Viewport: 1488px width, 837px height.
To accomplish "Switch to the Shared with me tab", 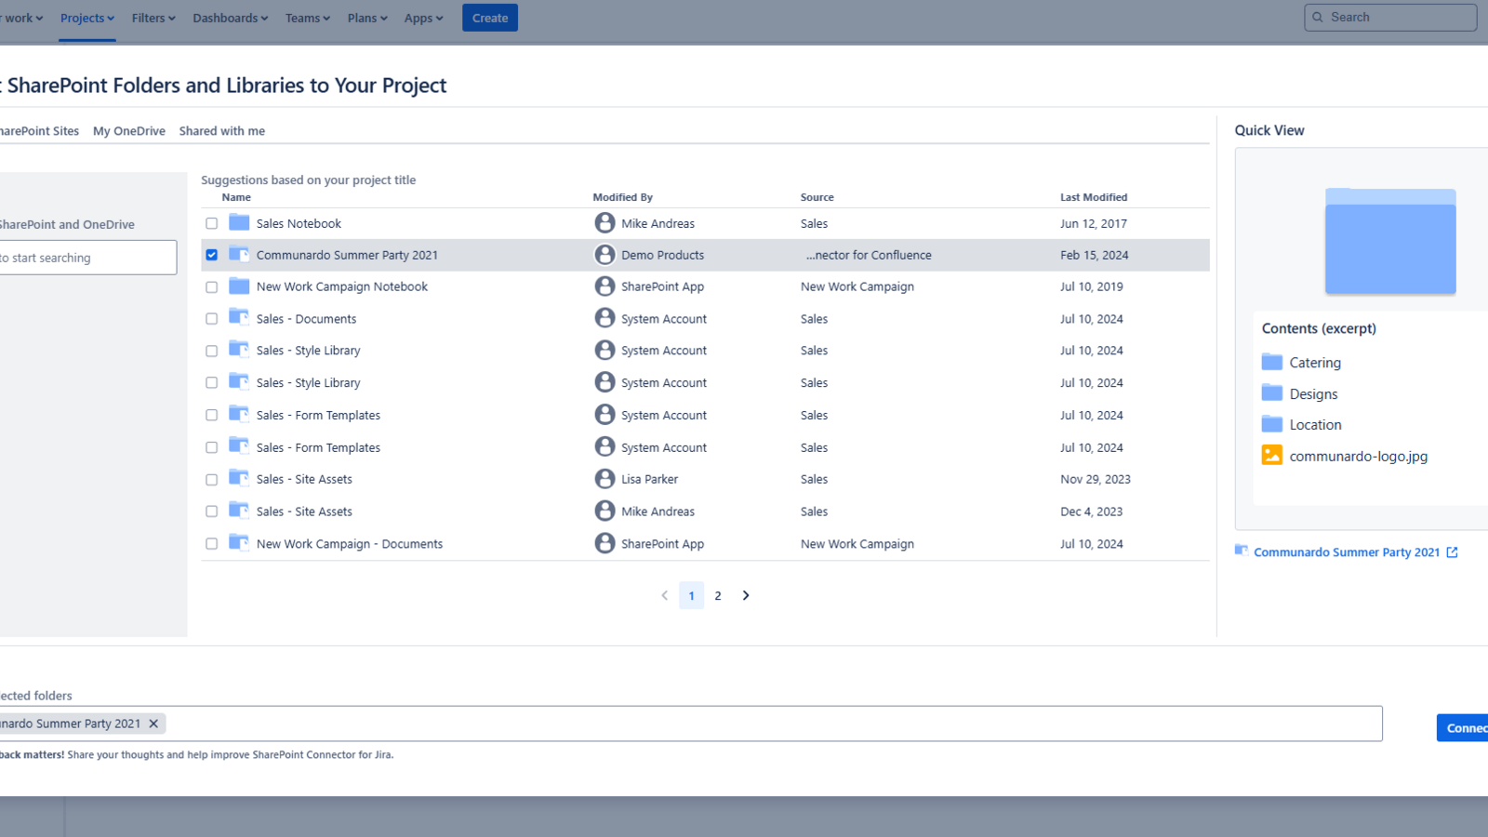I will 222,131.
